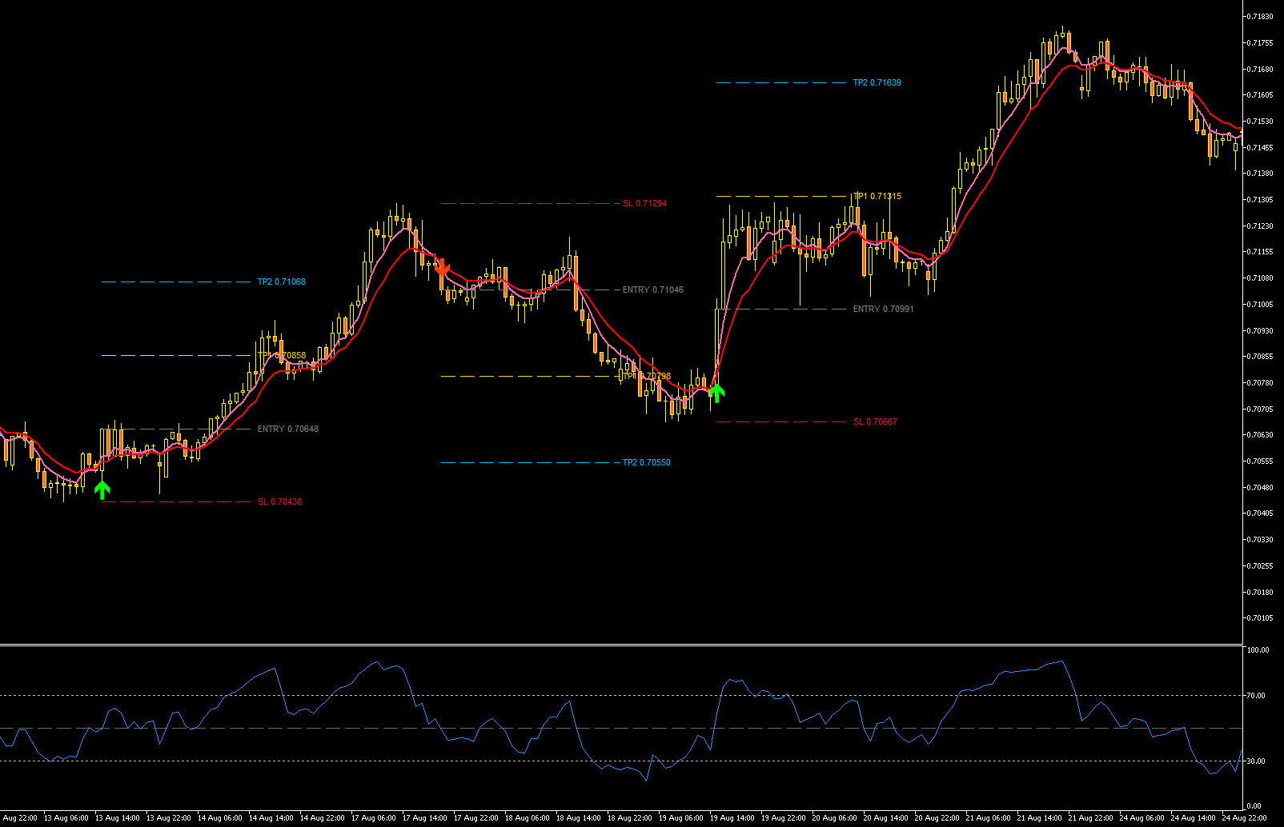Click the 13 Aug 06:00 time label

tap(66, 818)
